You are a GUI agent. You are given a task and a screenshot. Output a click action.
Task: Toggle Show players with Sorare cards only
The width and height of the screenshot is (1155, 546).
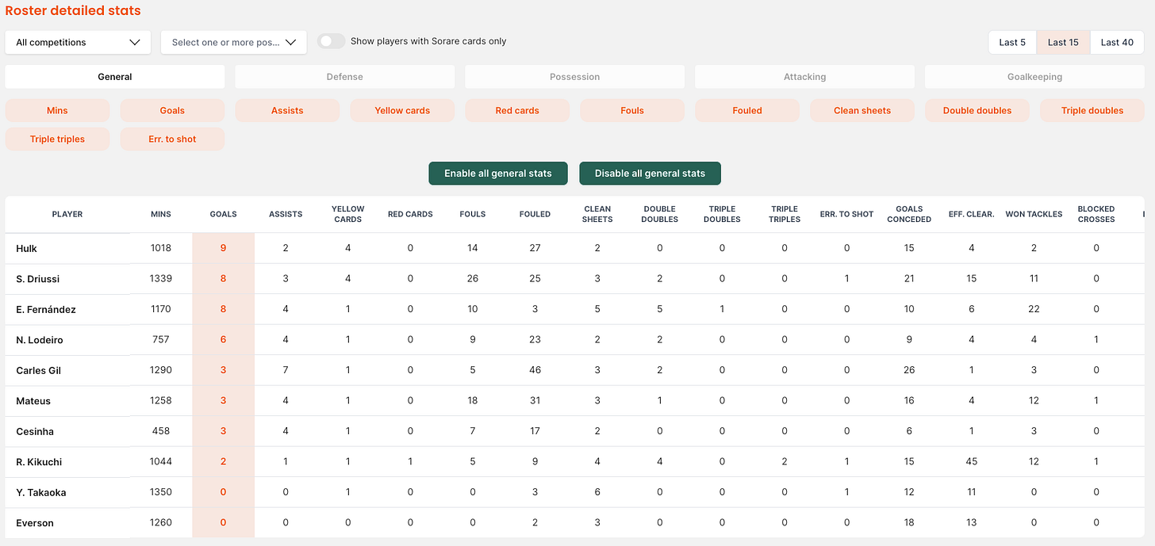tap(331, 41)
